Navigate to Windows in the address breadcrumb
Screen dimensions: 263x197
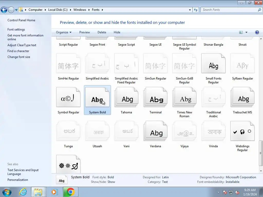click(80, 10)
